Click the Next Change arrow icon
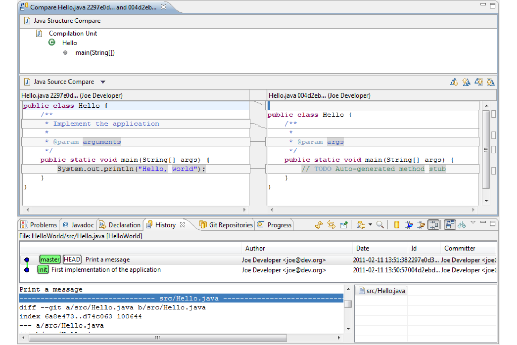The width and height of the screenshot is (517, 345). click(x=479, y=82)
